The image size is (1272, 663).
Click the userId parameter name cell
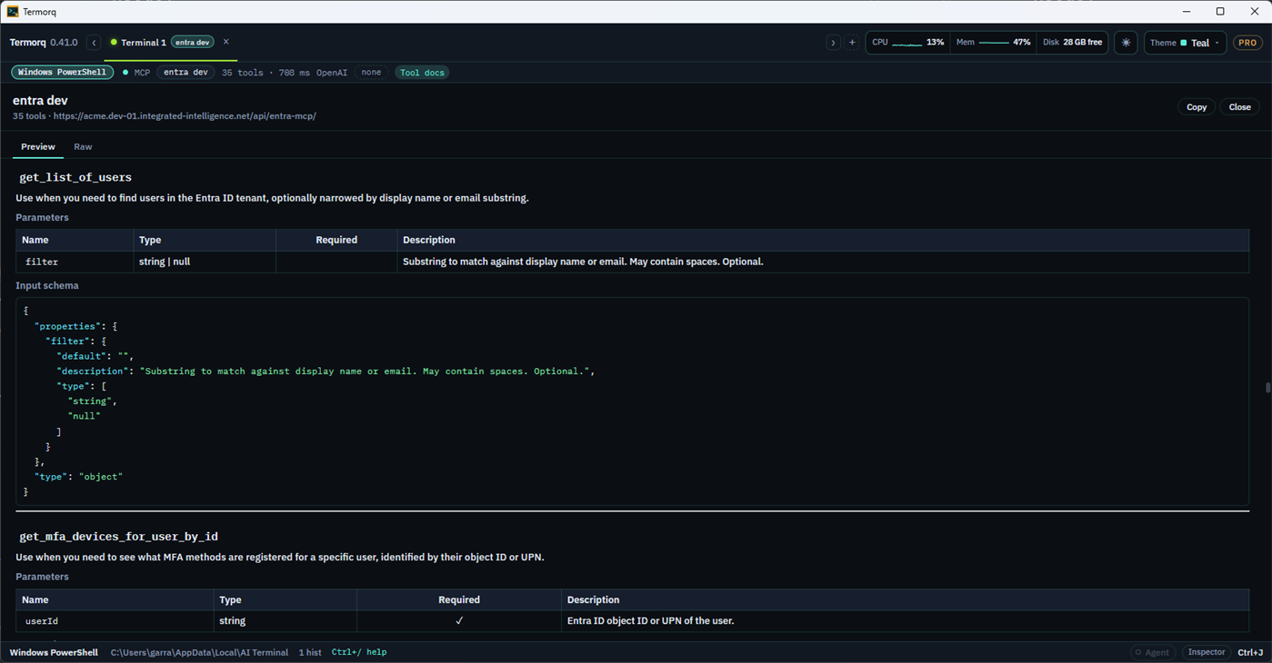tap(115, 621)
